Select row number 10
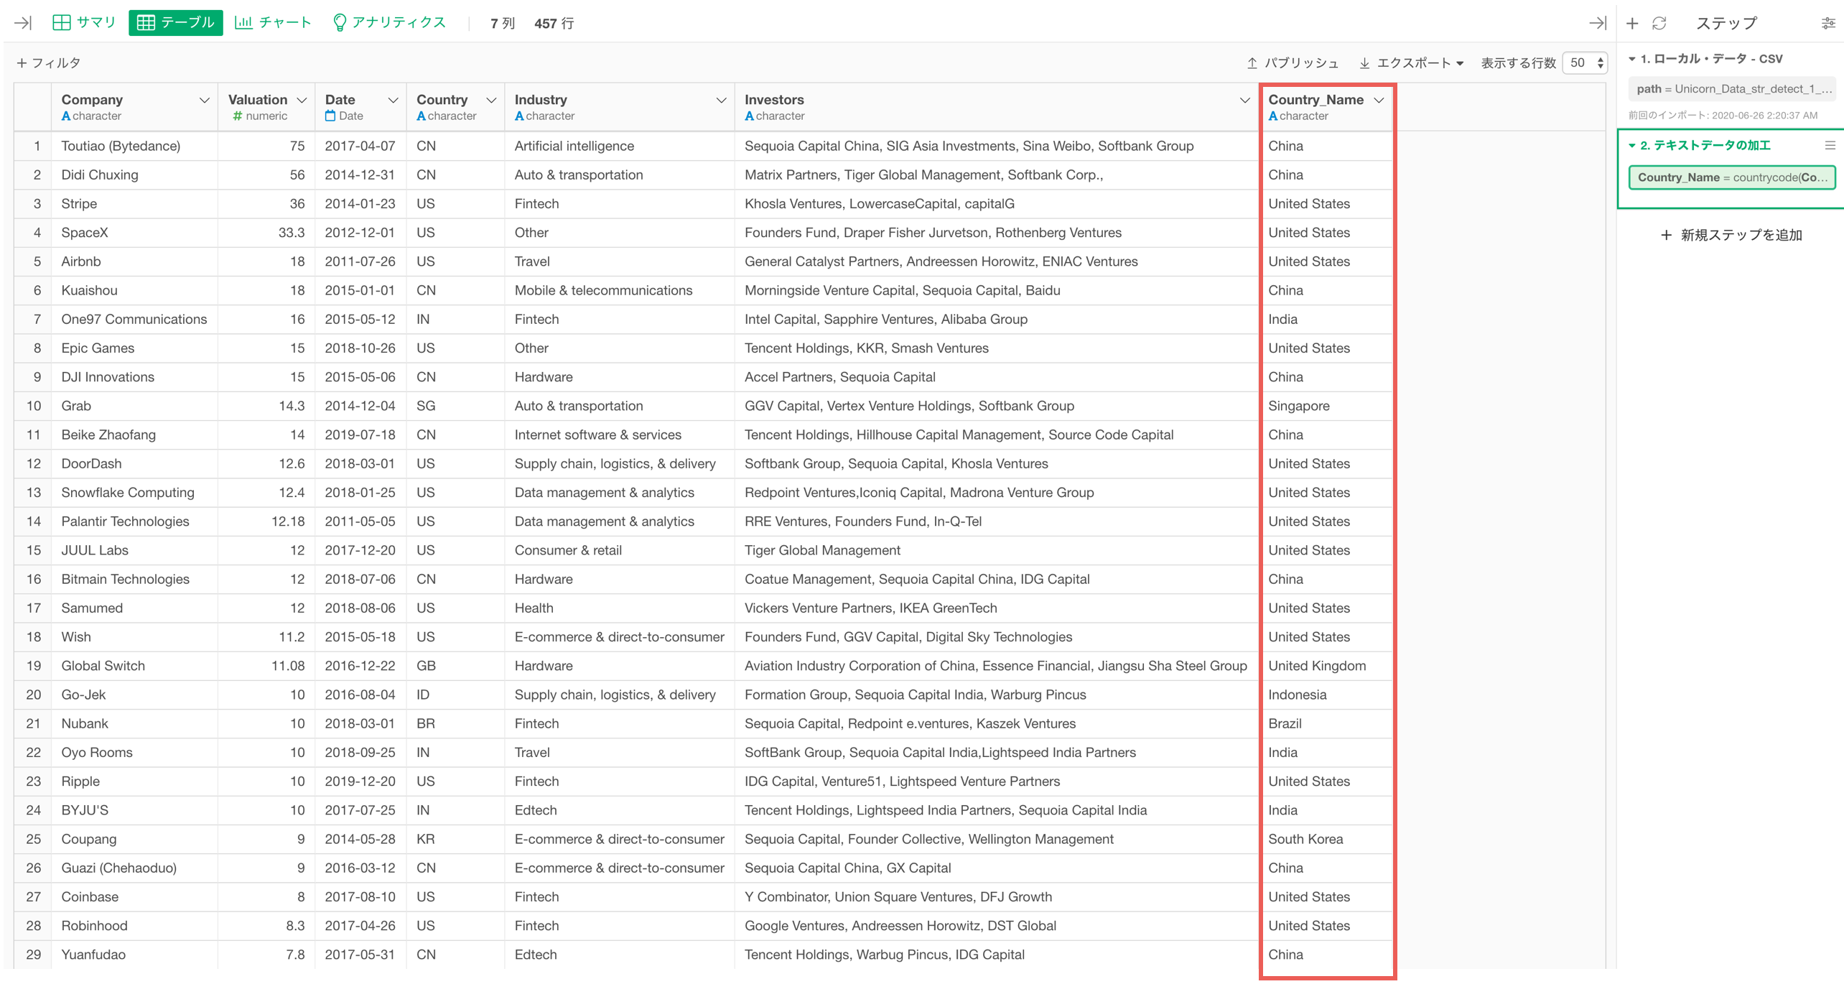This screenshot has width=1844, height=984. tap(33, 406)
